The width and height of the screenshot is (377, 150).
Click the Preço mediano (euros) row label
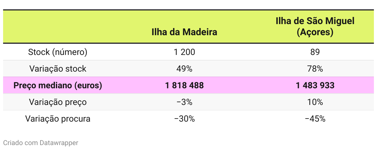58,85
